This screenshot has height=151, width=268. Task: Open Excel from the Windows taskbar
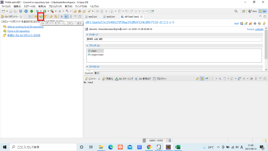coord(178,147)
